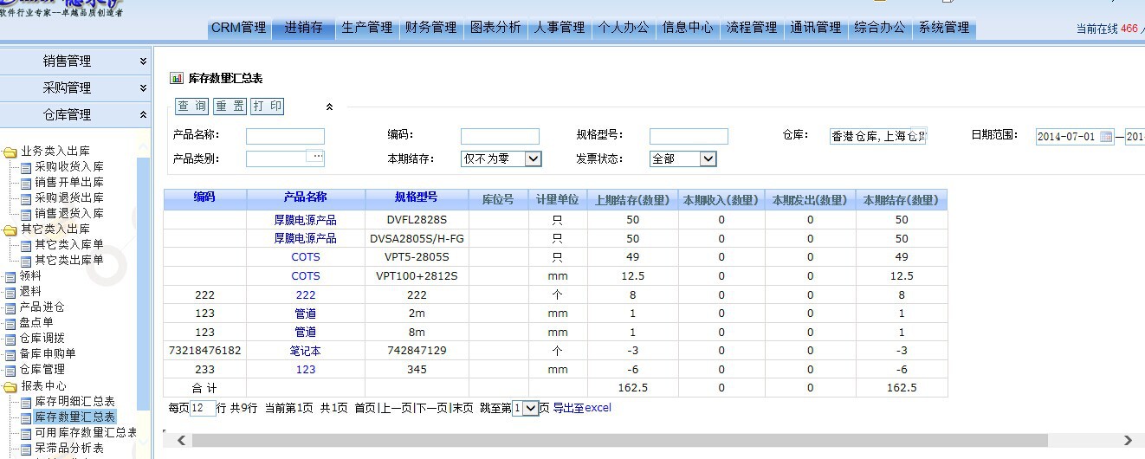The width and height of the screenshot is (1145, 459).
Task: Click the horizontal scrollbar right arrow
Action: (x=1127, y=441)
